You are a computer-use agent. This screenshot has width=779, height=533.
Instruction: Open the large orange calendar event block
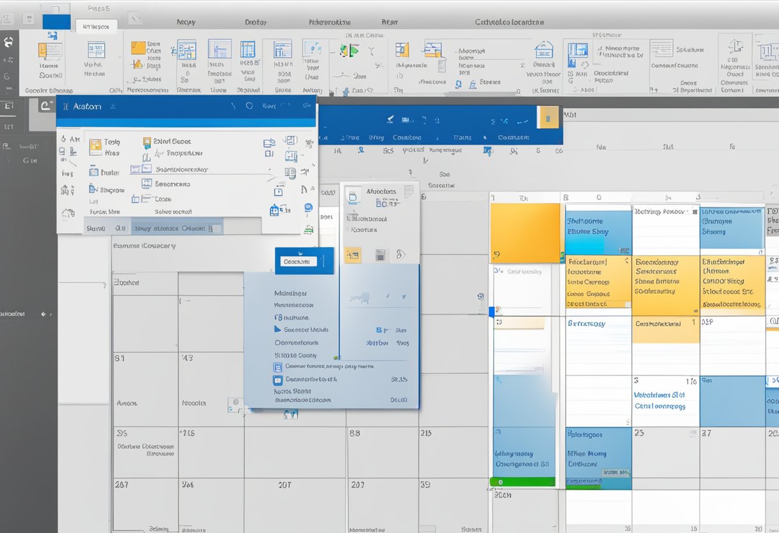click(525, 233)
